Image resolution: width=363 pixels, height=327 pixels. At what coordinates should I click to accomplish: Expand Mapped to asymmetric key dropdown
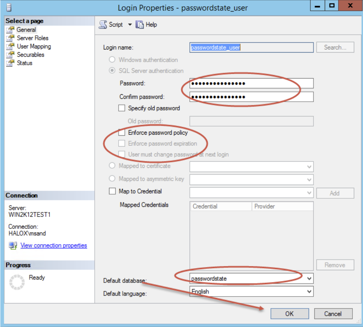(x=309, y=180)
